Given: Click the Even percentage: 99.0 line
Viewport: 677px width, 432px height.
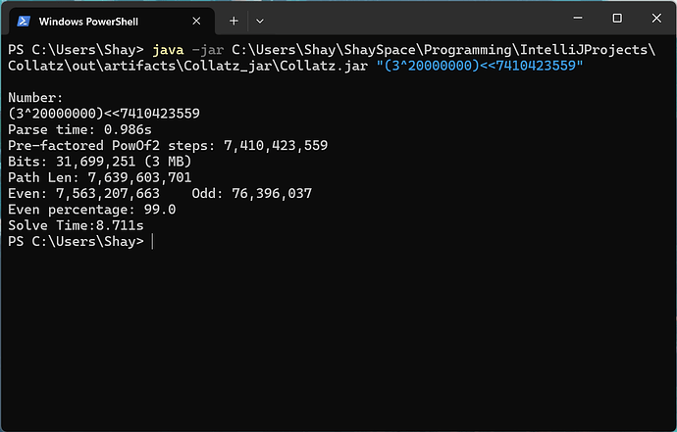Looking at the screenshot, I should point(91,210).
